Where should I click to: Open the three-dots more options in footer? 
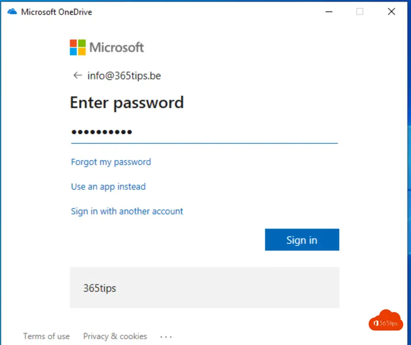(x=166, y=337)
